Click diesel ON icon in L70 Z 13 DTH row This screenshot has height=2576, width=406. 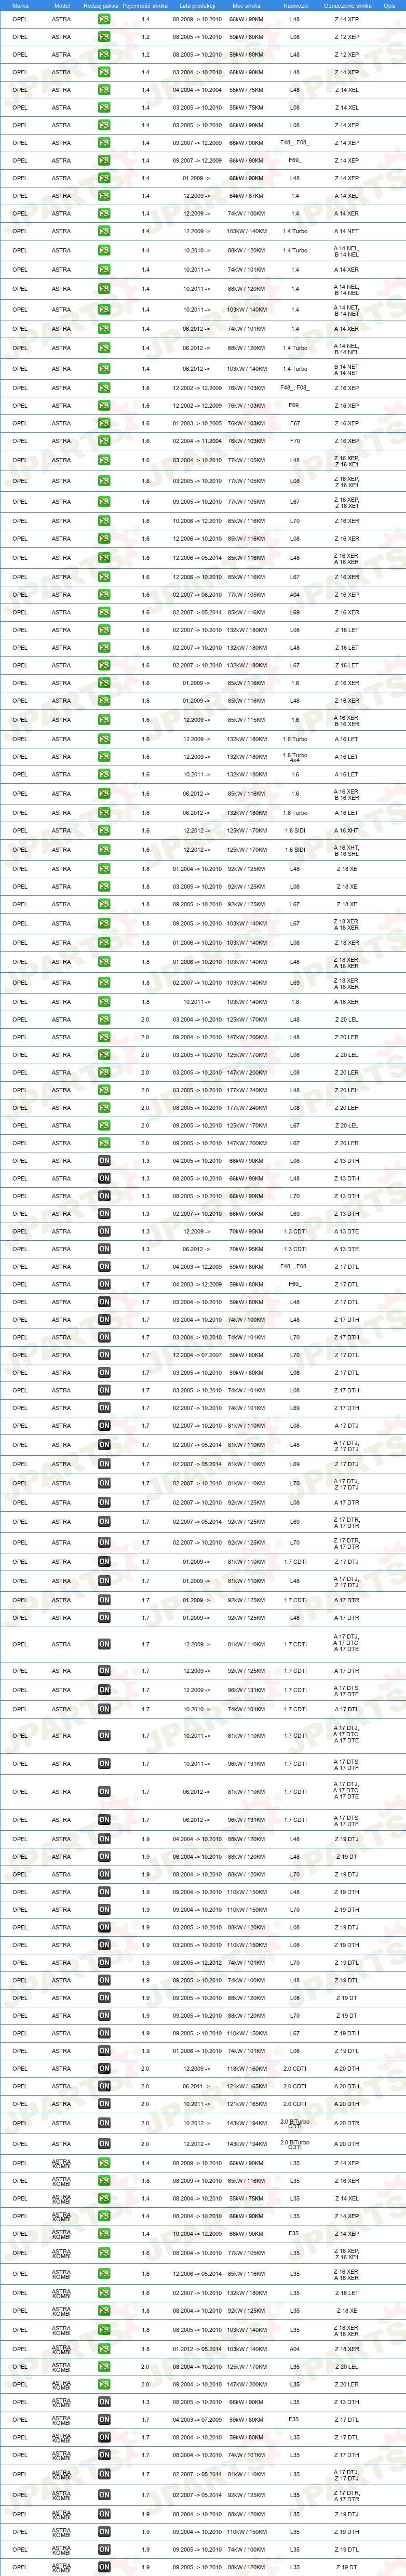104,1196
